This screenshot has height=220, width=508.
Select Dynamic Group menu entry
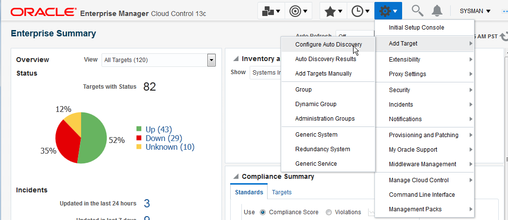tap(328, 104)
